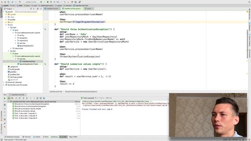
Task: Open Project panel settings gear
Action: click(38, 9)
